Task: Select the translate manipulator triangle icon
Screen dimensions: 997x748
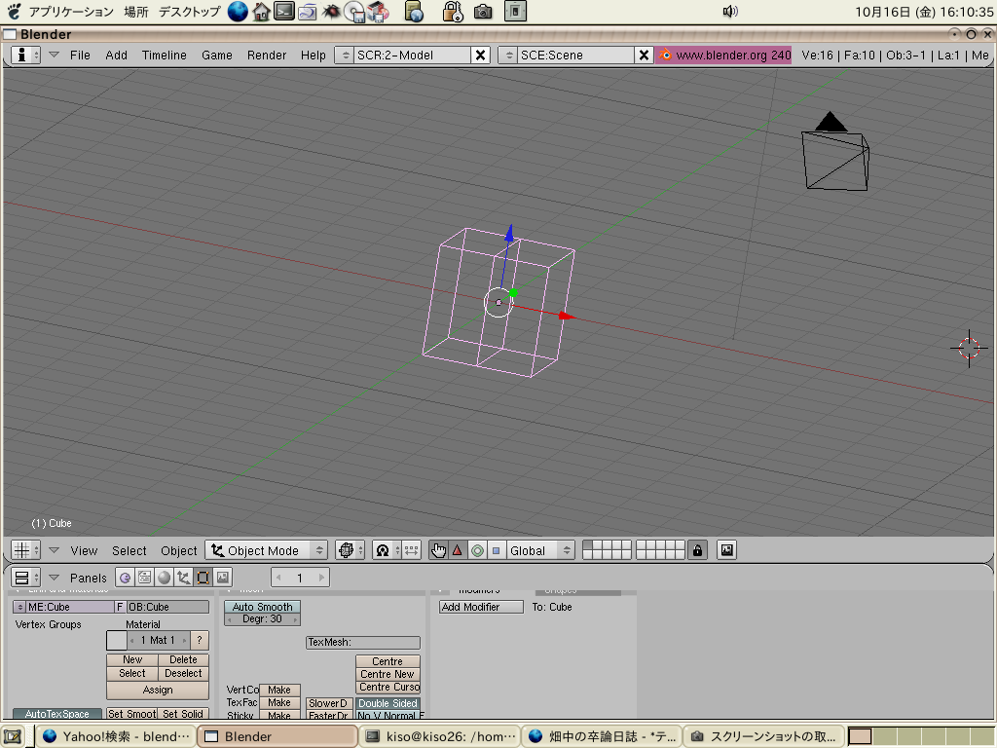Action: [x=458, y=550]
